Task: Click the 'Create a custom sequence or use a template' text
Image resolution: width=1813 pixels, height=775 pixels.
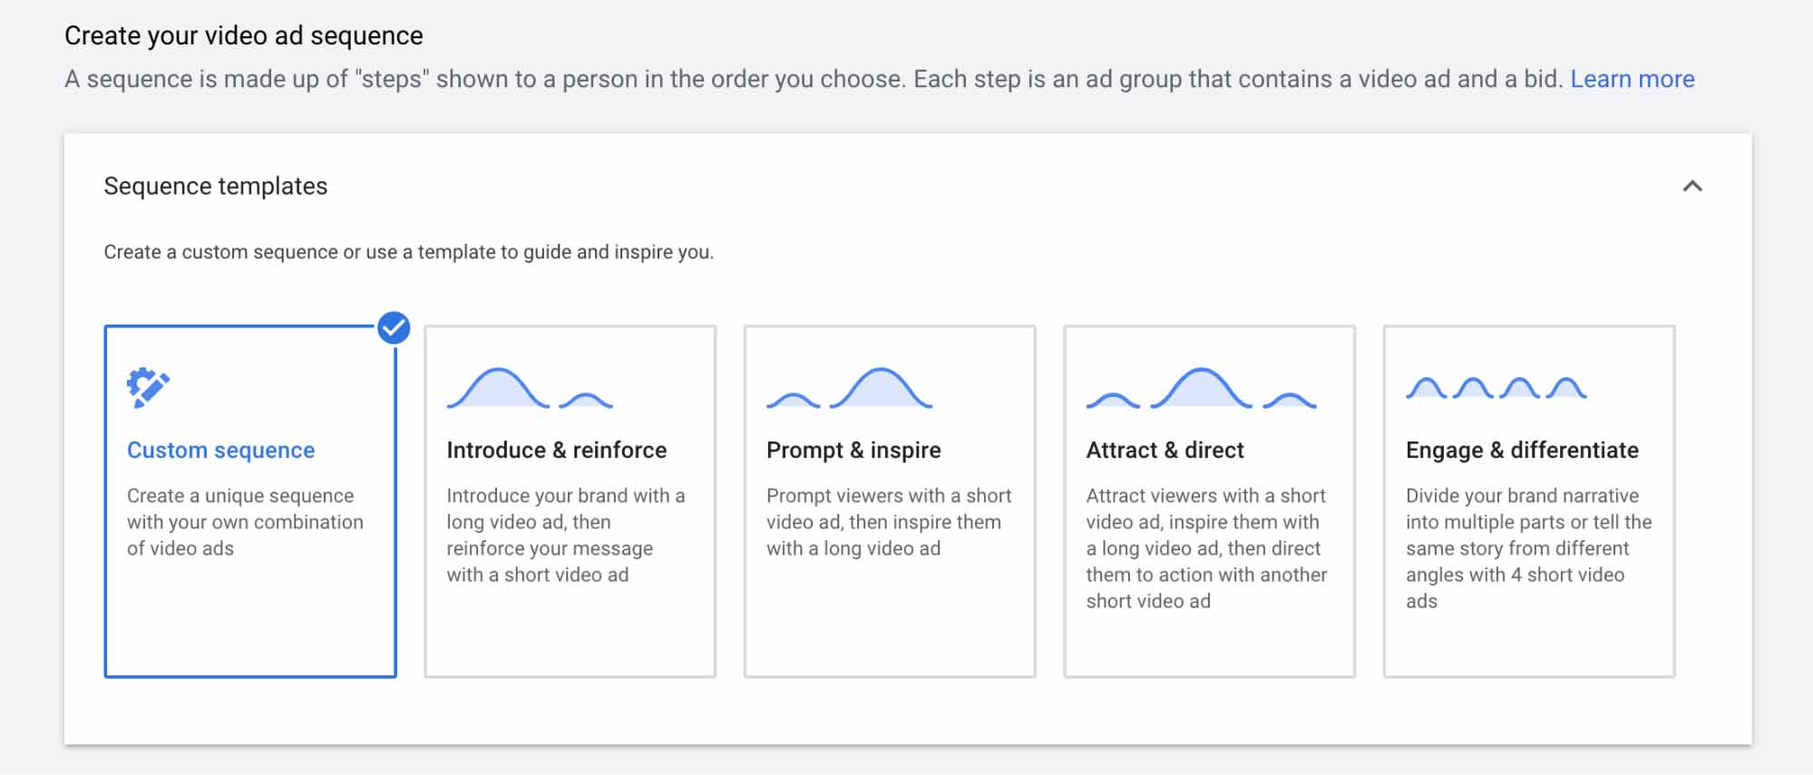Action: click(408, 252)
